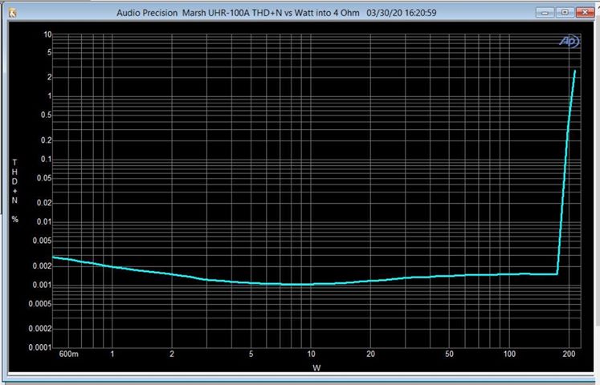This screenshot has height=385, width=600.
Task: Click the X-axis label '20'
Action: 370,354
